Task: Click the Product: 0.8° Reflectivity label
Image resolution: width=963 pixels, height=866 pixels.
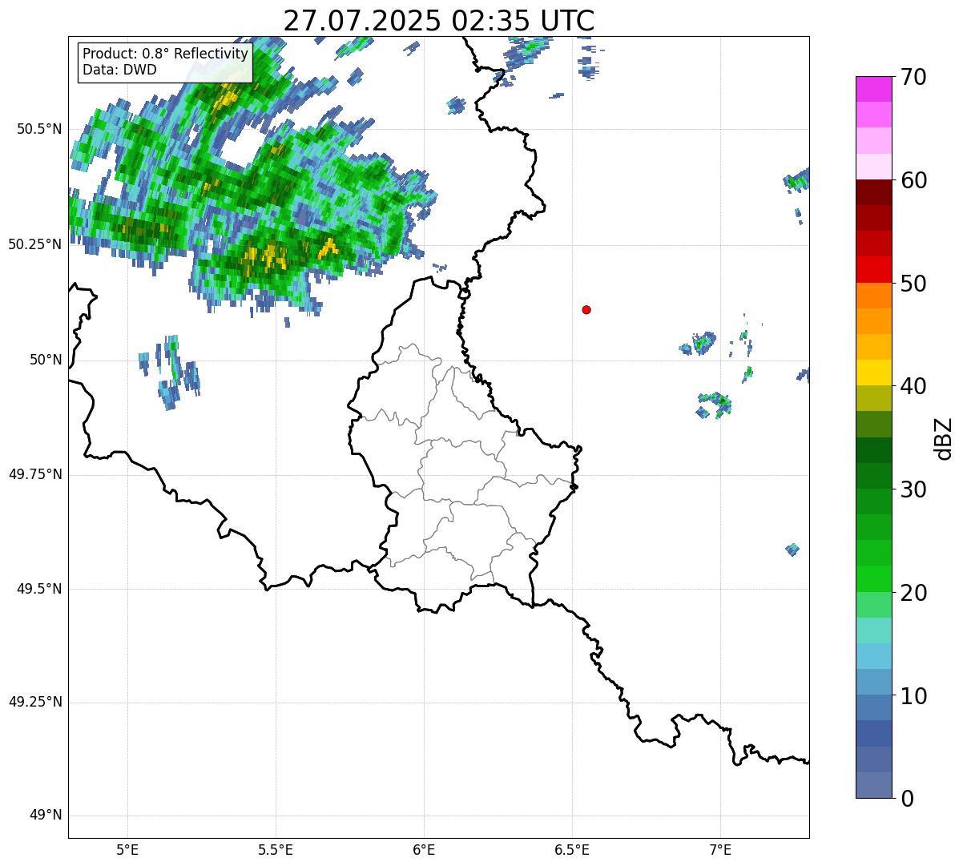Action: point(166,54)
